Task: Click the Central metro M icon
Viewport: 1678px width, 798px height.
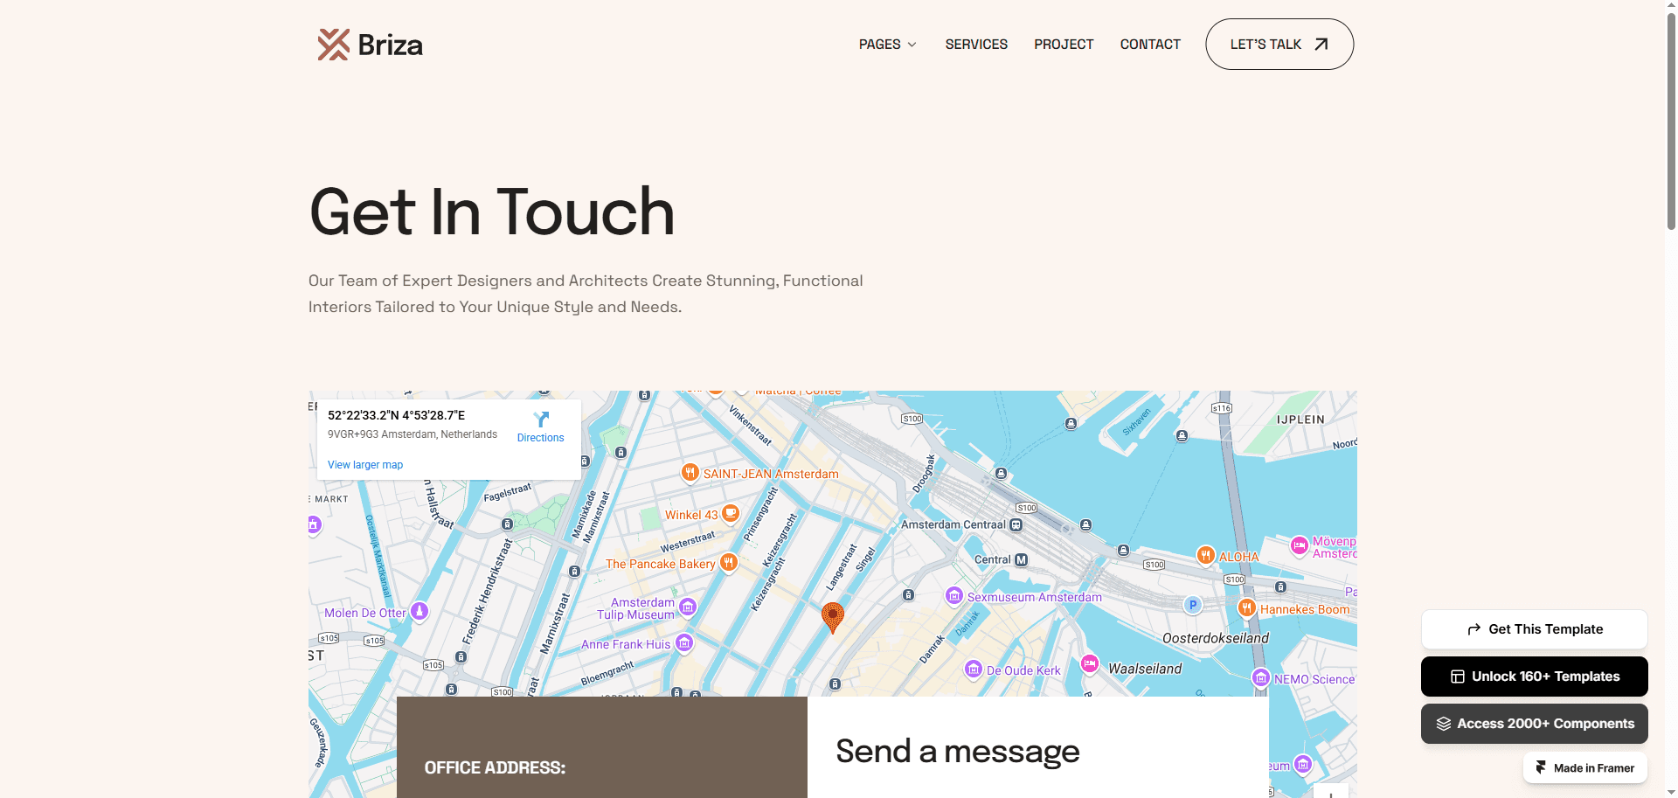Action: [x=1021, y=559]
